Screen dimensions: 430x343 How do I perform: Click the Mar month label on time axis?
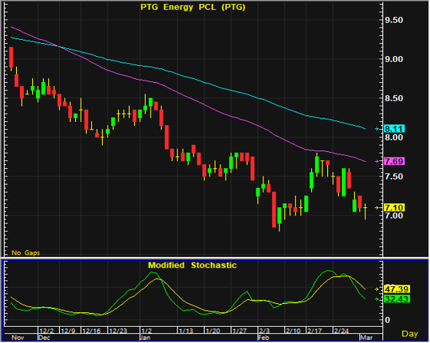coord(366,338)
